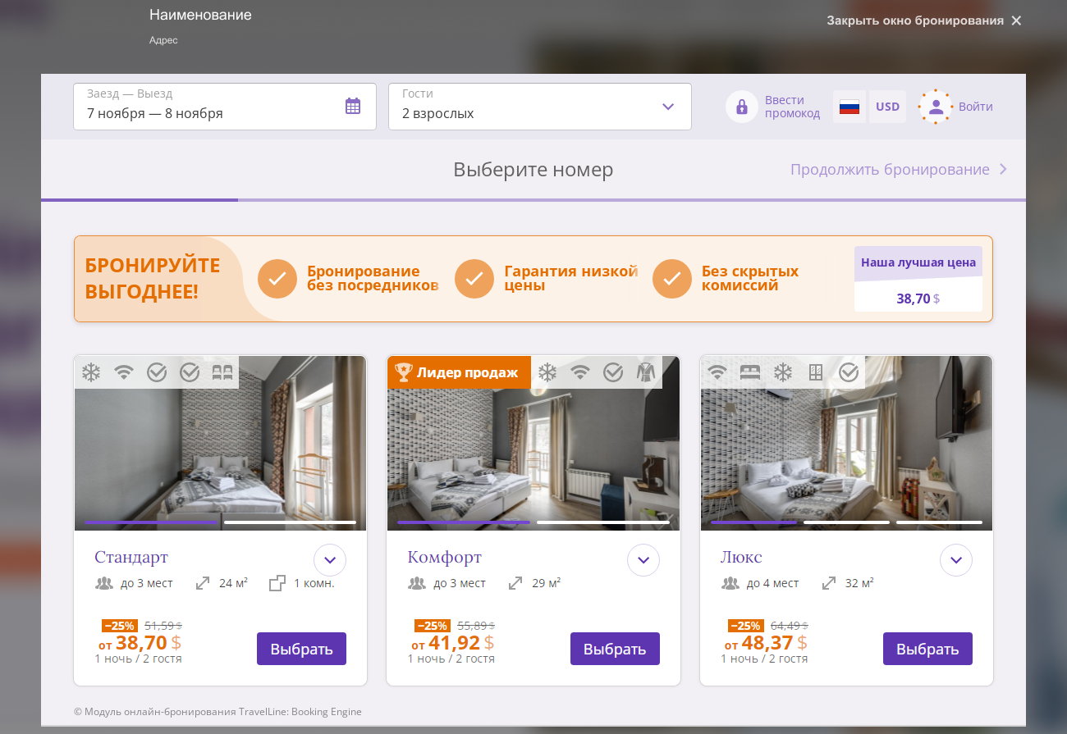Click snowflake air conditioning icon on Стандарт

click(90, 372)
